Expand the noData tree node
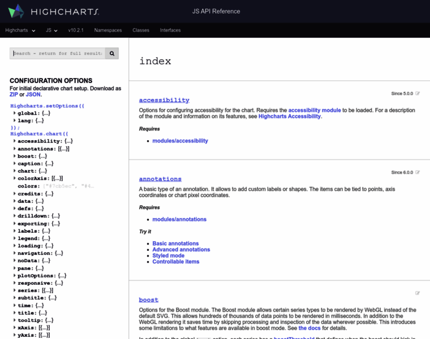 15,260
